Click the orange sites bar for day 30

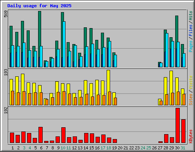(x=178, y=98)
